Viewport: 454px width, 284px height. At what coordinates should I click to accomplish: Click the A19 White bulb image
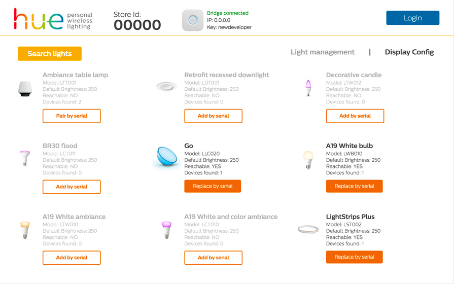(308, 160)
